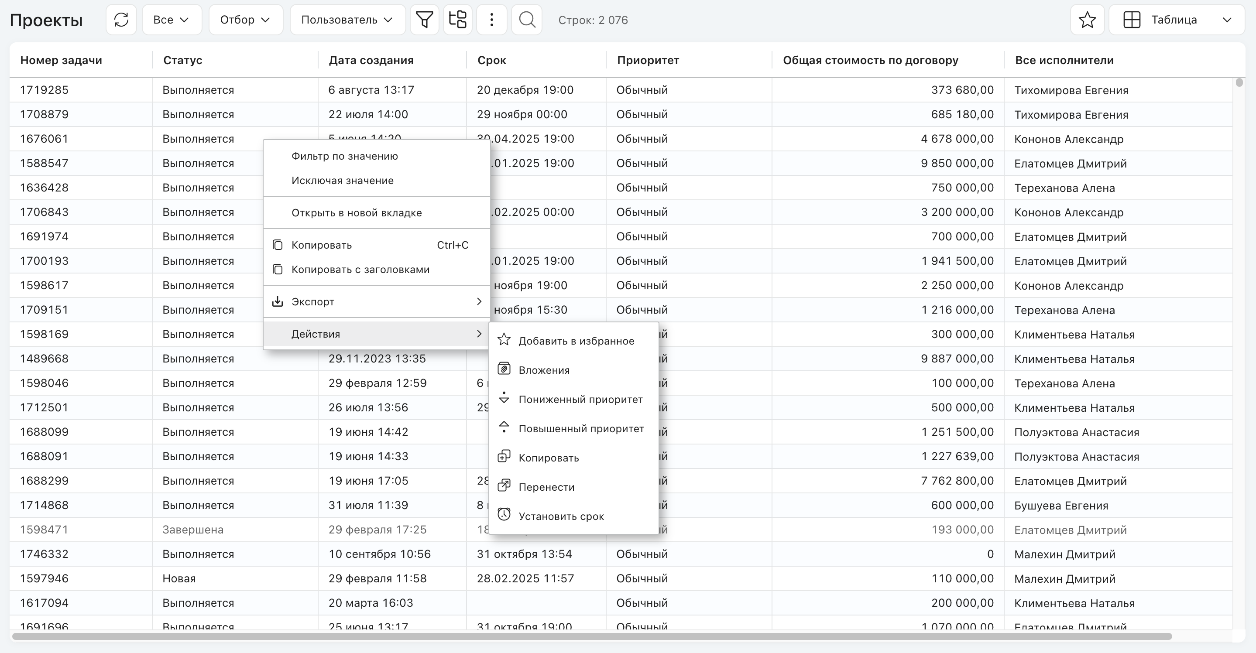Viewport: 1256px width, 653px height.
Task: Select Открыть в новой вкладке
Action: tap(377, 212)
